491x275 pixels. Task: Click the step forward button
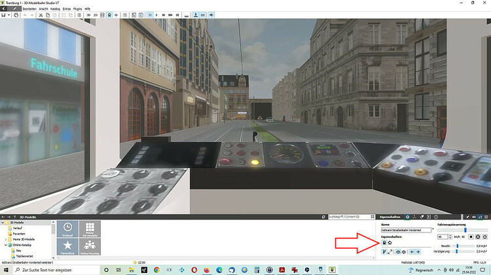pos(177,15)
